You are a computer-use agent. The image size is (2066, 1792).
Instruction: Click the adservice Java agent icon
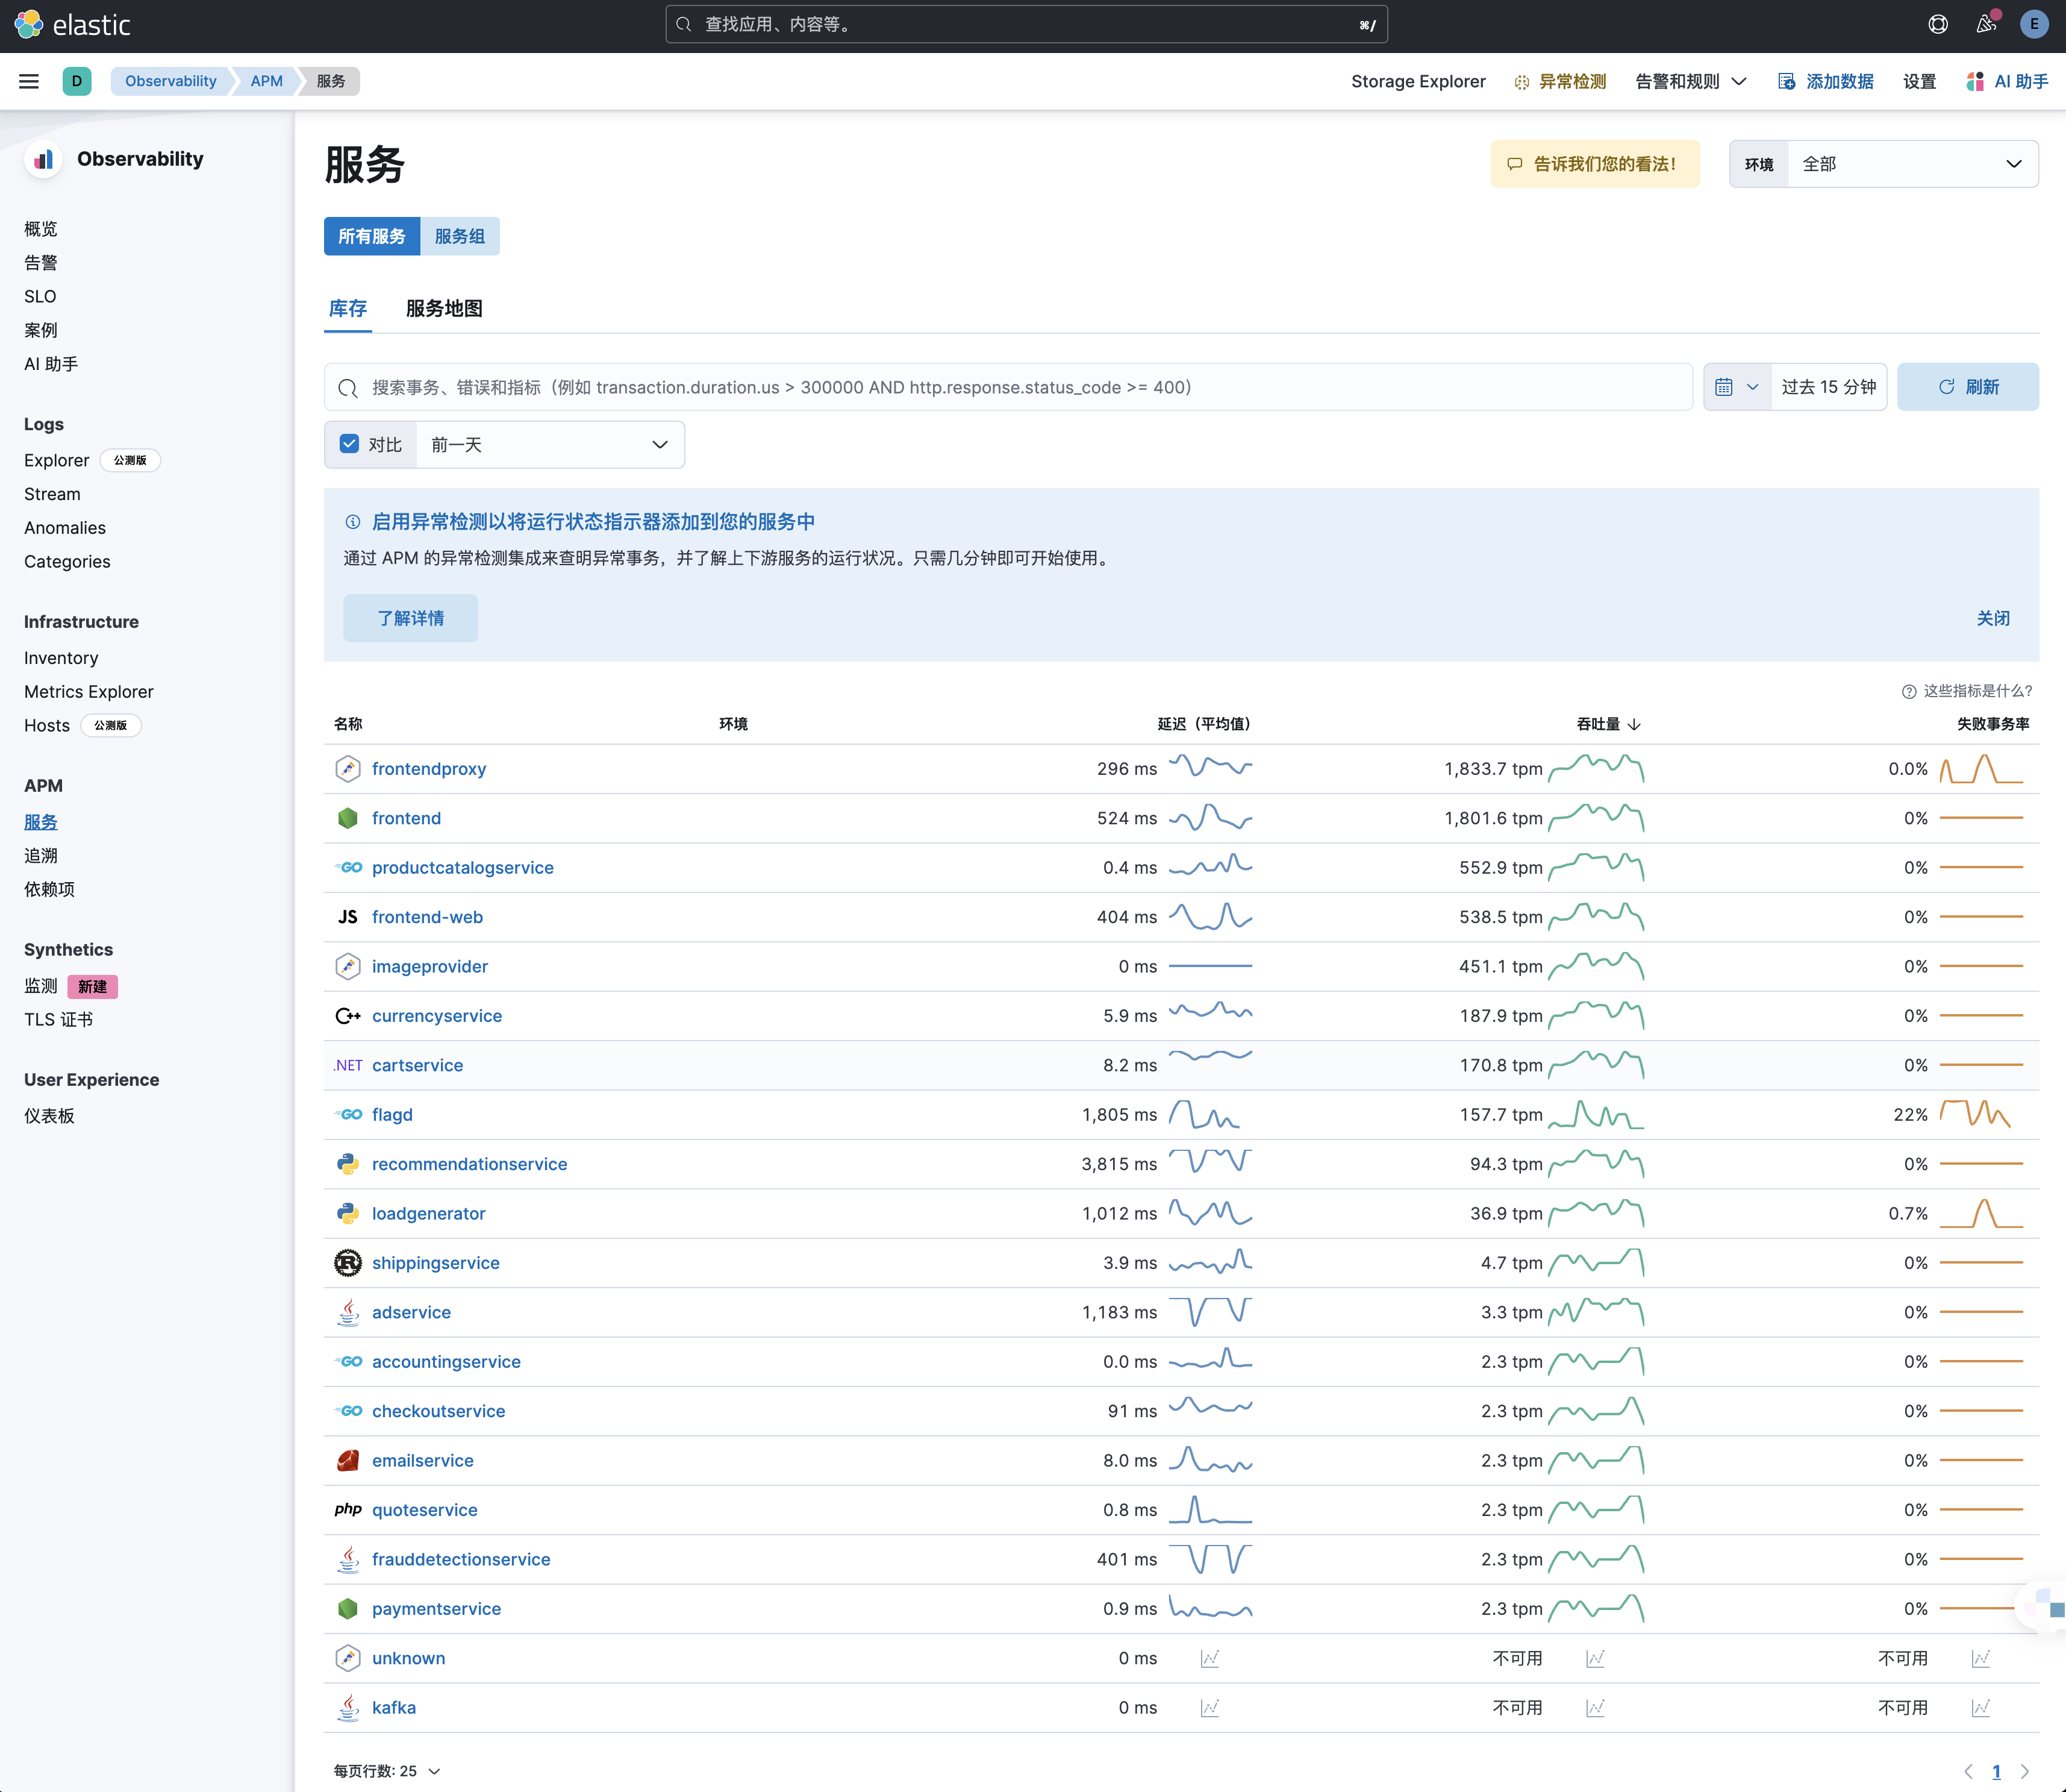[348, 1312]
